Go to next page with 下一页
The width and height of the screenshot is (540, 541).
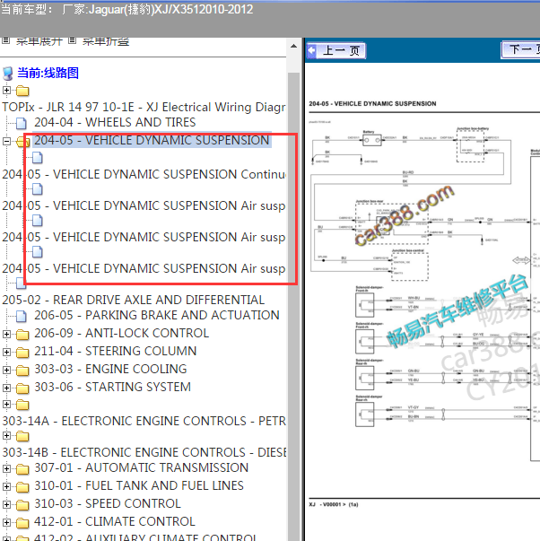pos(520,49)
